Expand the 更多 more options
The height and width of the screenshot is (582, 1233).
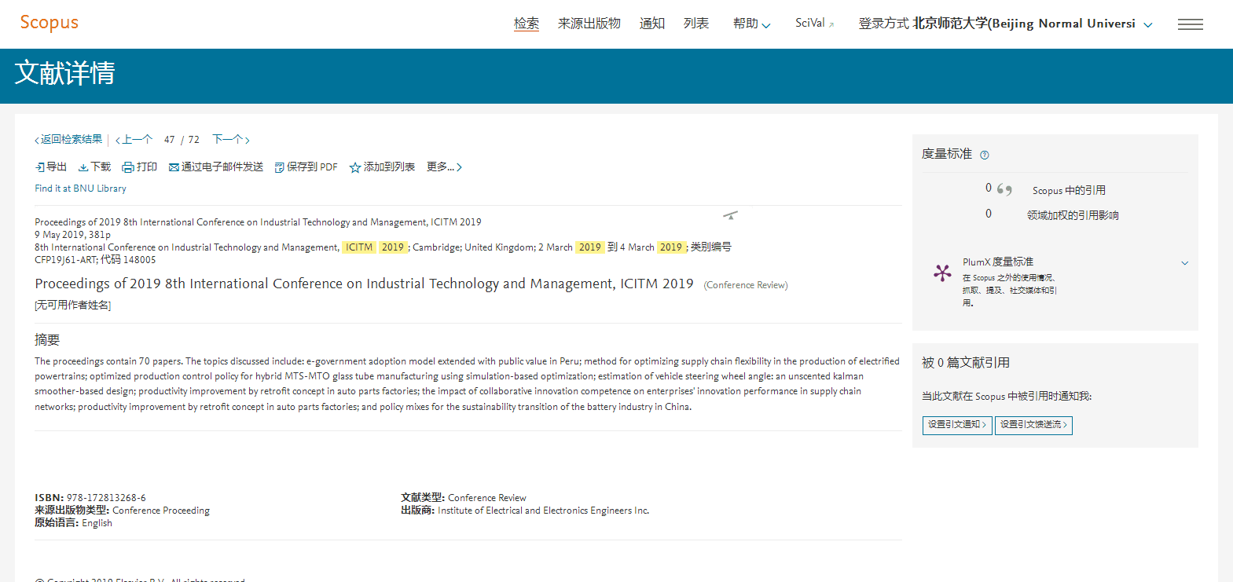[x=444, y=167]
